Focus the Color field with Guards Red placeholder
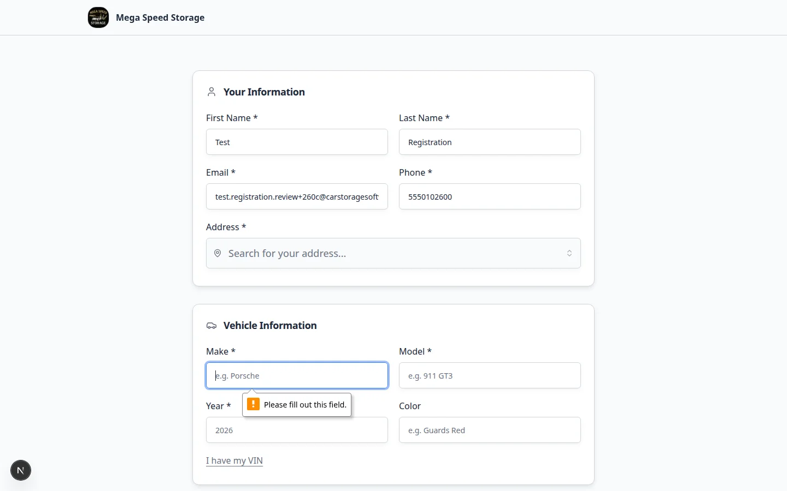 490,430
